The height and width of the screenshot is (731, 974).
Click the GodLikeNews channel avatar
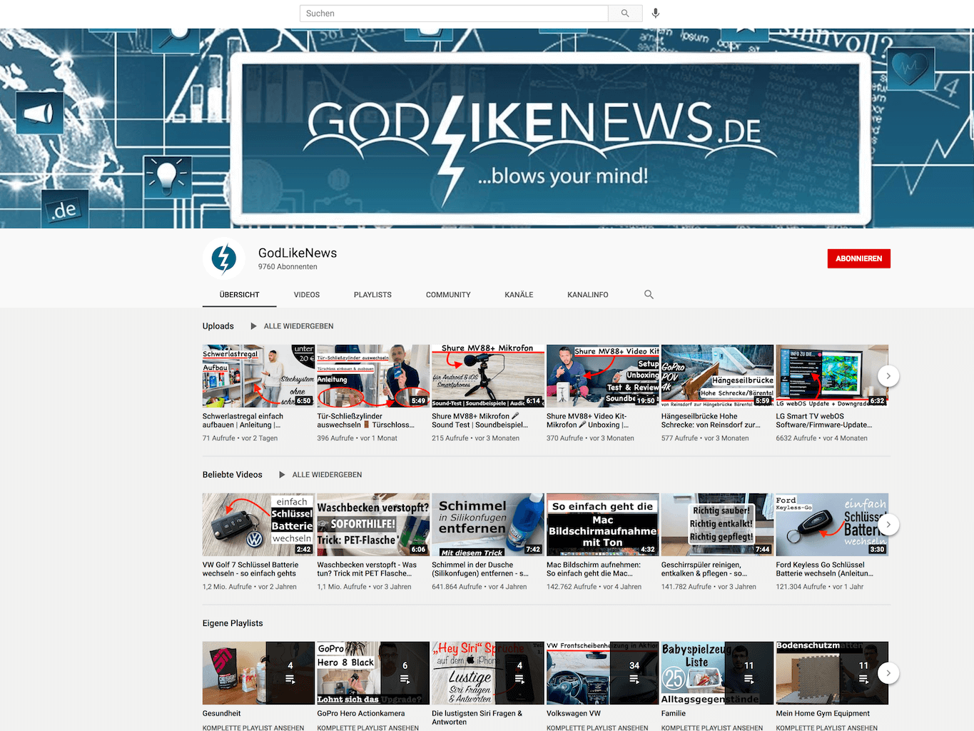[x=224, y=258]
